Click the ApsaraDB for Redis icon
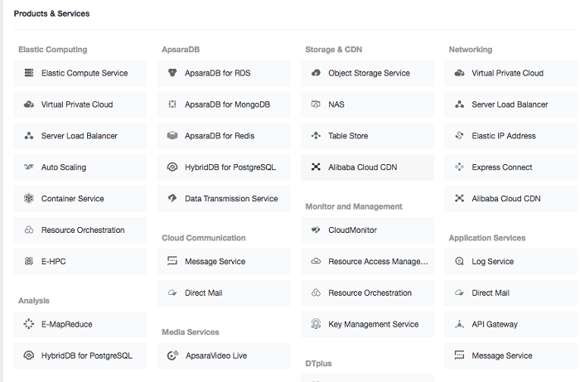Image resolution: width=580 pixels, height=382 pixels. [172, 136]
